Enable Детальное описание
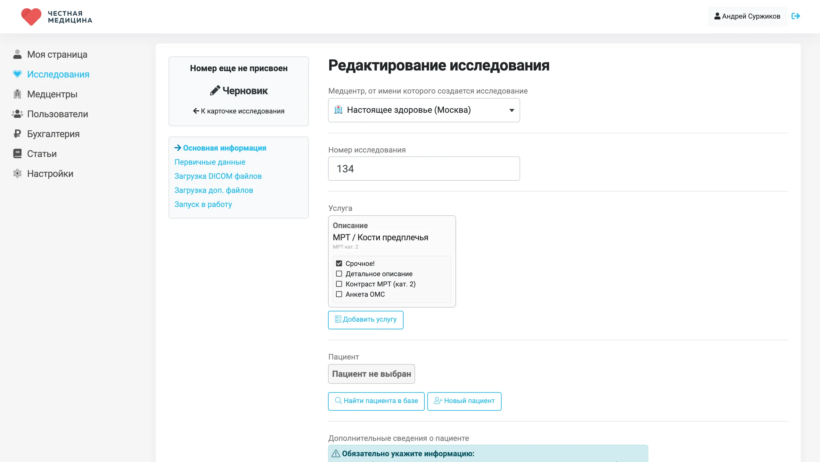This screenshot has height=462, width=820. click(339, 274)
